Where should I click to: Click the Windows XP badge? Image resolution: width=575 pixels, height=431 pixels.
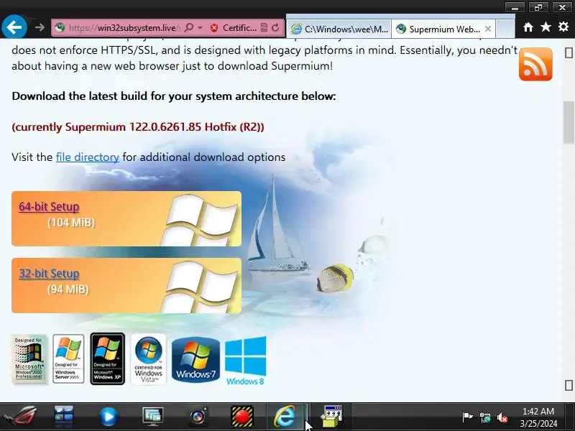click(107, 358)
